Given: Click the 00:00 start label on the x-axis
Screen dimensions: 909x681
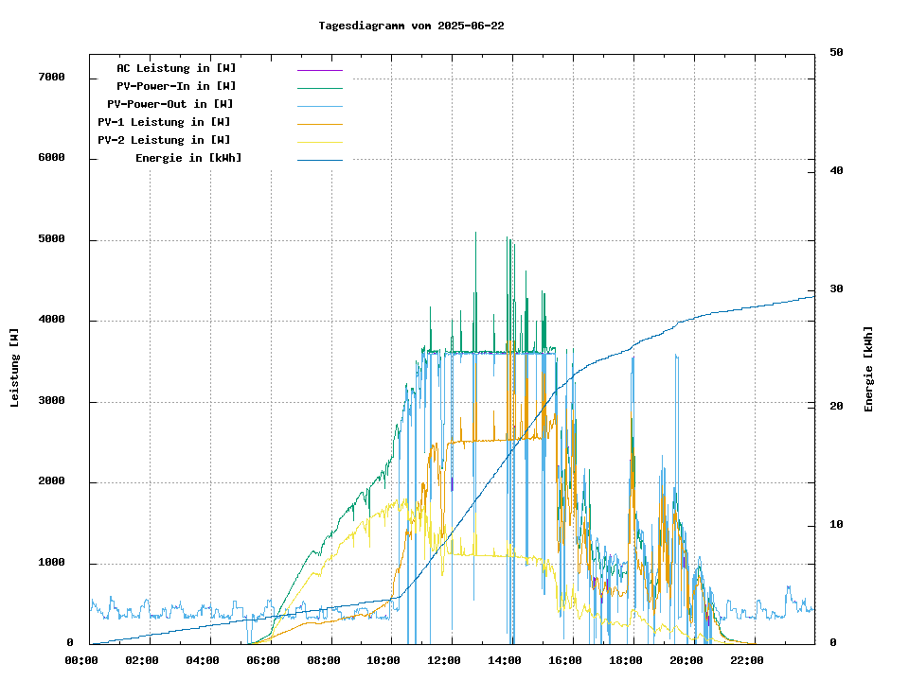Looking at the screenshot, I should [x=81, y=660].
